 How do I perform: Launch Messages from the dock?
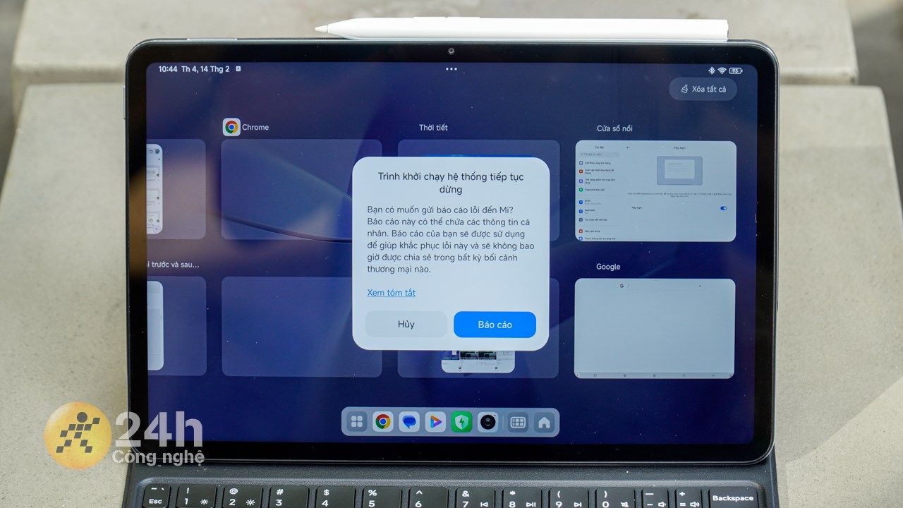tap(409, 422)
